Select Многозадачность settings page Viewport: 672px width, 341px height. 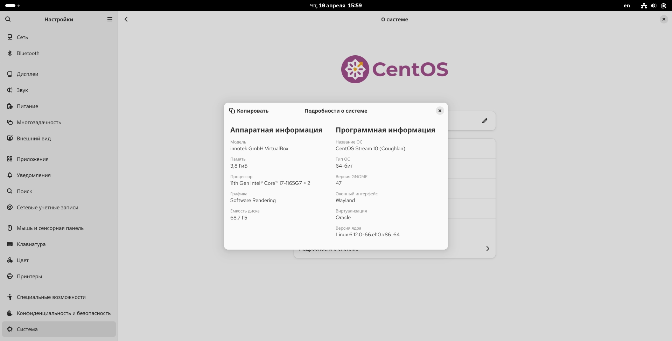pos(59,122)
